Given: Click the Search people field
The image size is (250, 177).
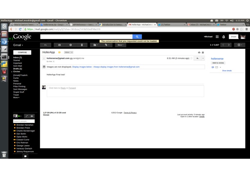Looking at the screenshot, I should (x=24, y=121).
